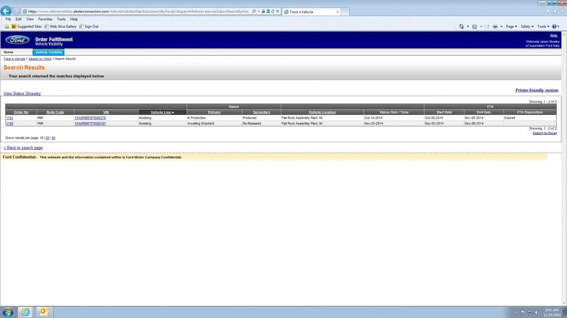Click the Add to Favorites bar star icon
The image size is (567, 318).
point(7,27)
